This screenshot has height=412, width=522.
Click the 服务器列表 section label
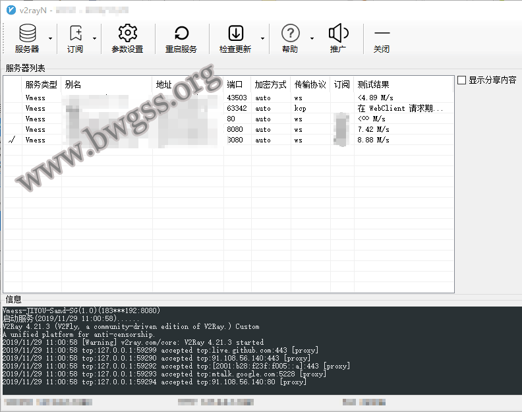click(25, 69)
